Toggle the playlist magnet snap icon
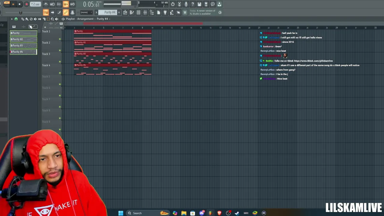The image size is (384, 216). click(16, 19)
